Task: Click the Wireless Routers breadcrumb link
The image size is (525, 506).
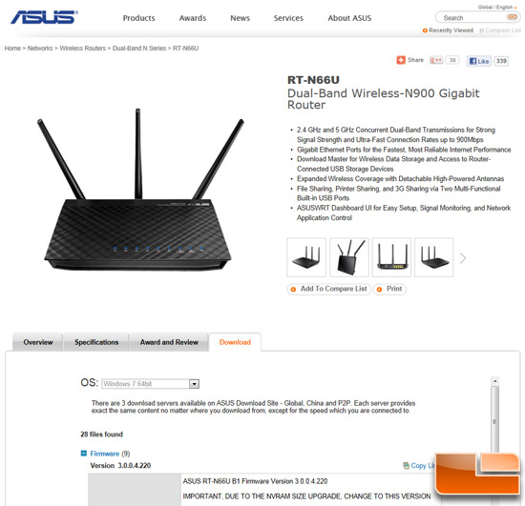Action: pyautogui.click(x=82, y=49)
